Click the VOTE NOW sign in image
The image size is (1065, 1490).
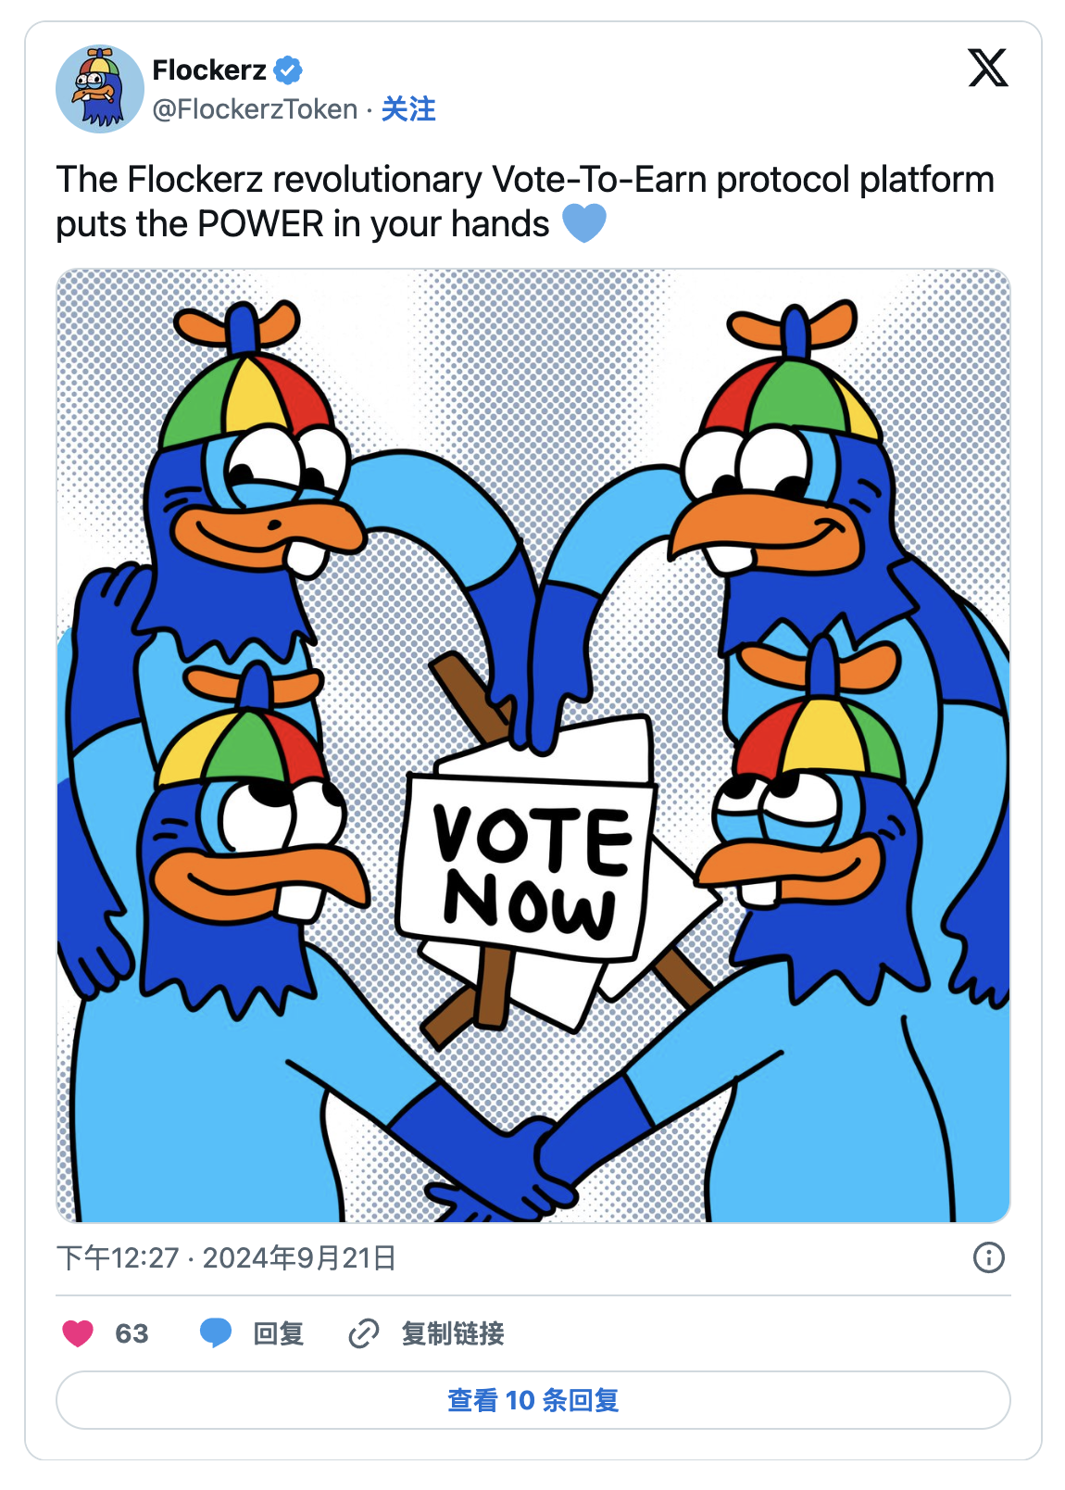526,867
